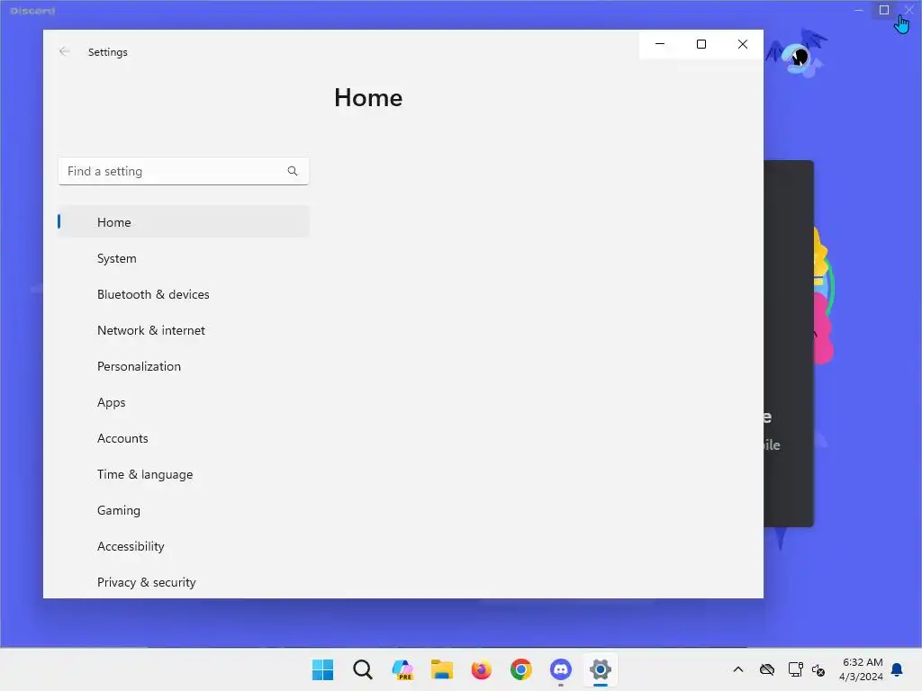Click the Settings gear taskbar icon
Screen dimensions: 922x691
pos(601,669)
